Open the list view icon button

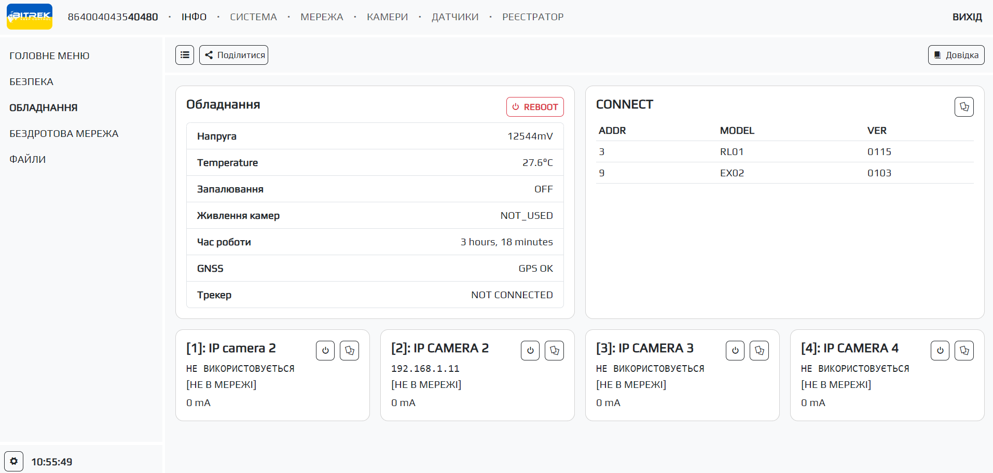pyautogui.click(x=185, y=55)
